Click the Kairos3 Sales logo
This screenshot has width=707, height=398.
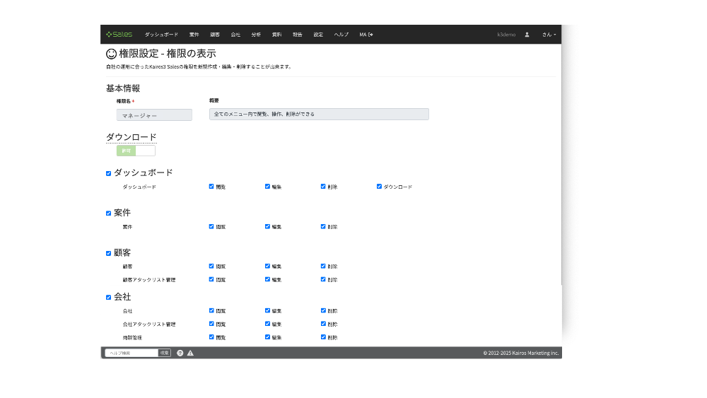[119, 34]
